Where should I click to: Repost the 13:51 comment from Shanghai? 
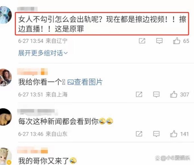pos(139,94)
